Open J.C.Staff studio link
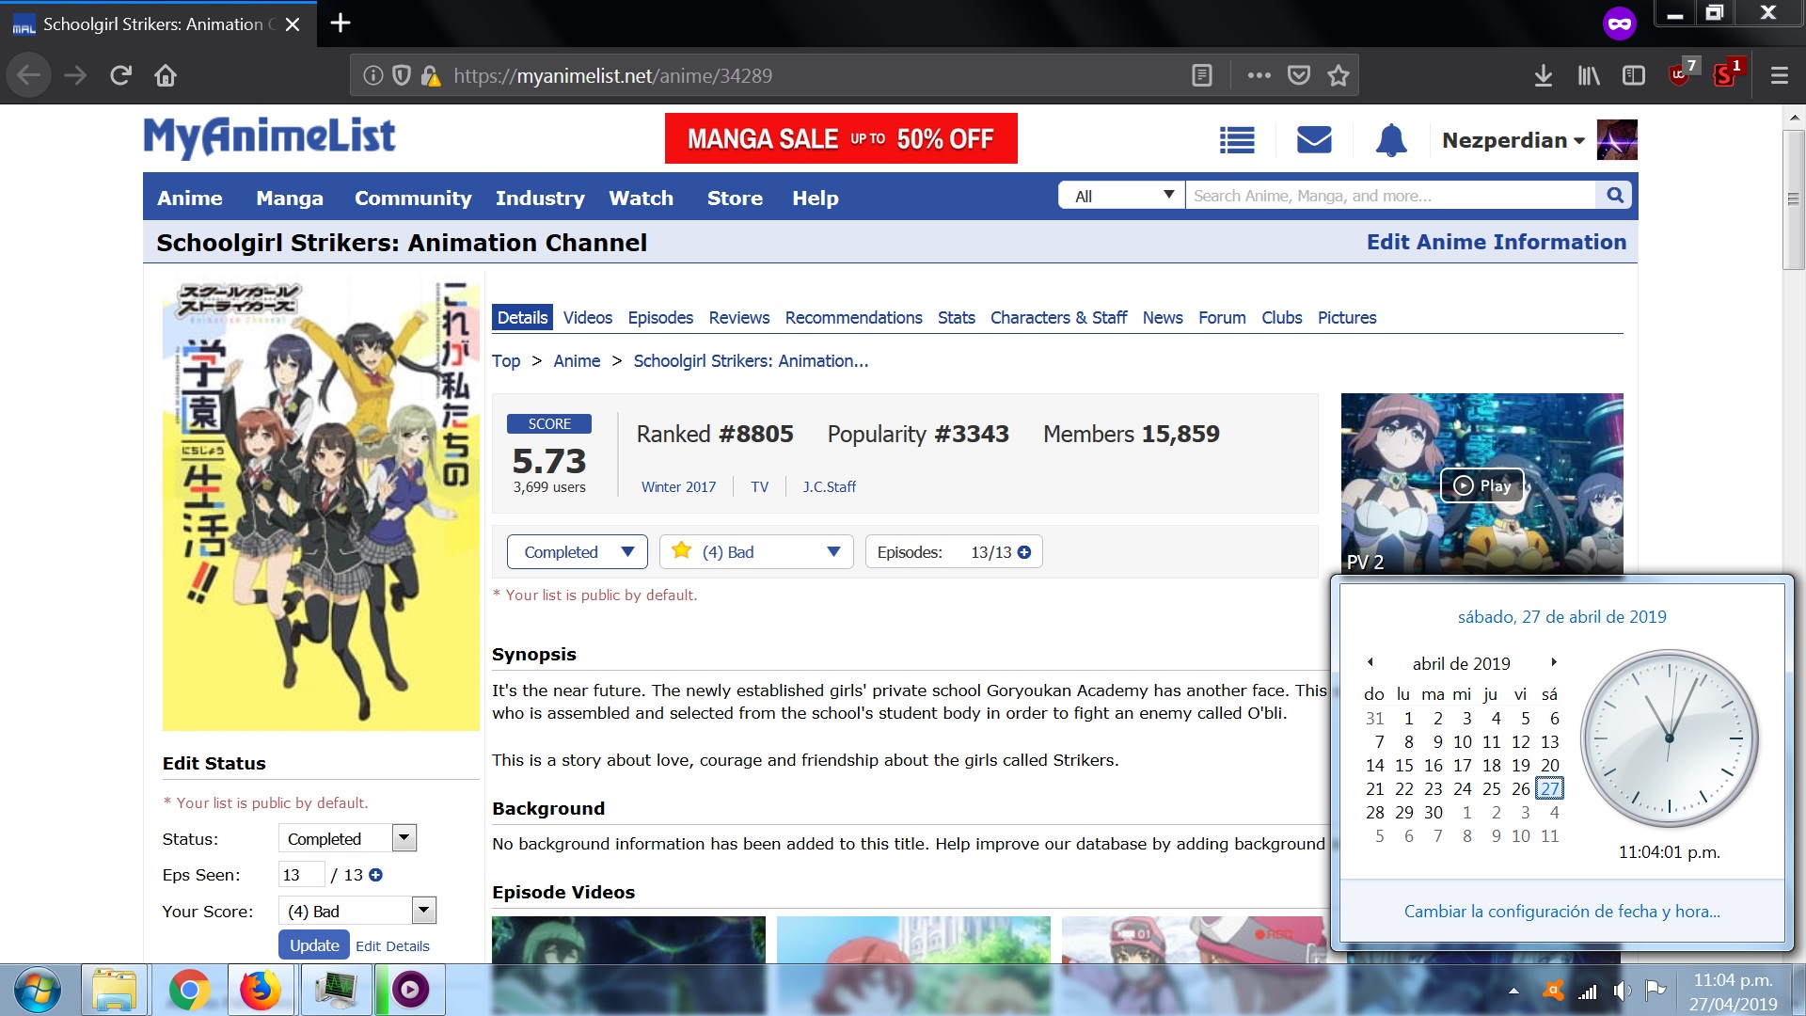 (829, 487)
